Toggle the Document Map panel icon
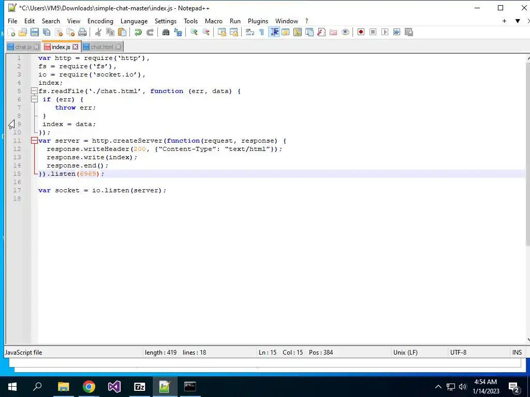Viewport: 530px width, 397px height. coord(298,32)
